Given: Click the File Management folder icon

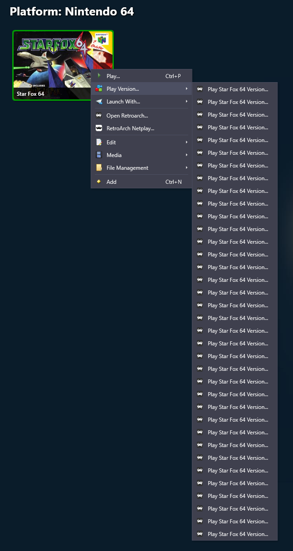Looking at the screenshot, I should point(99,168).
